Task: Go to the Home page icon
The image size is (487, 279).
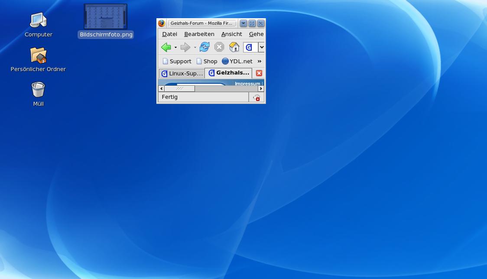Action: click(x=234, y=47)
